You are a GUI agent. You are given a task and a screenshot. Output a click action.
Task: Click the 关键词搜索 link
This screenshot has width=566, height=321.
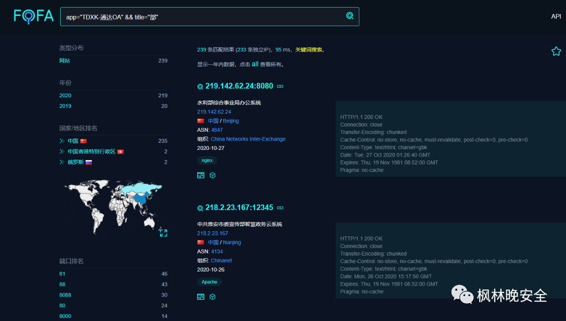pyautogui.click(x=309, y=50)
